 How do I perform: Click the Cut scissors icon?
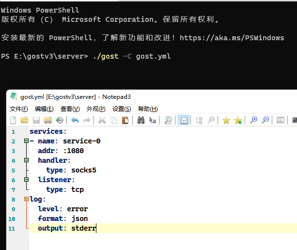[x=102, y=120]
